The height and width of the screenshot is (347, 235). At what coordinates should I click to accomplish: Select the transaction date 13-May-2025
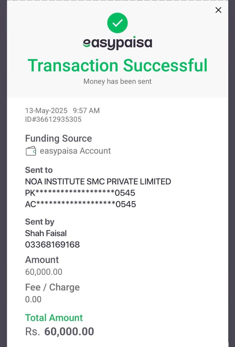46,111
